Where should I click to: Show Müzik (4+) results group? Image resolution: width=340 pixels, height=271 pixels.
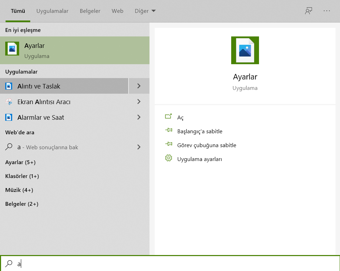point(19,190)
